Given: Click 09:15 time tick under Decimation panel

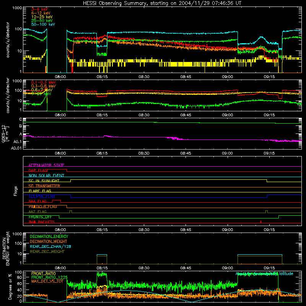Looking at the screenshot, I should pyautogui.click(x=269, y=268).
